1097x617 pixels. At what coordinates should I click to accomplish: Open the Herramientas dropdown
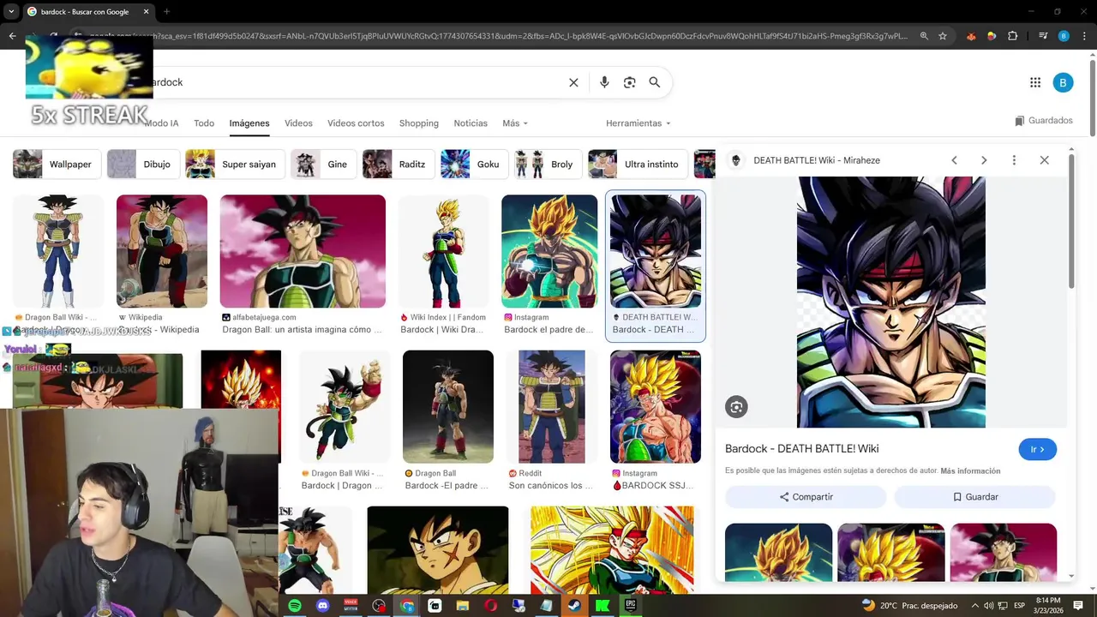coord(638,123)
